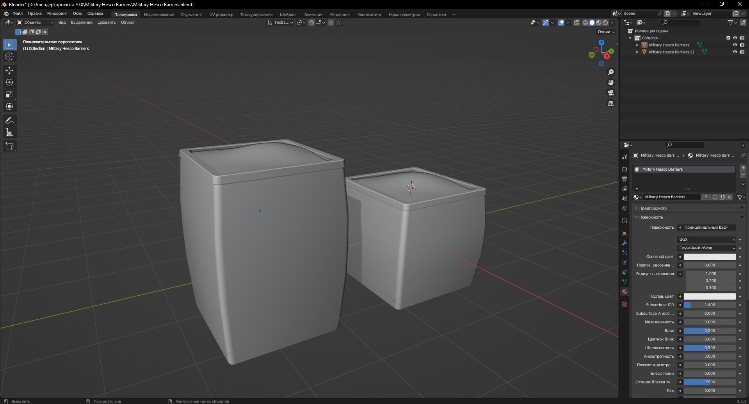Open the Вид viewport menu
749x404 pixels.
point(62,23)
